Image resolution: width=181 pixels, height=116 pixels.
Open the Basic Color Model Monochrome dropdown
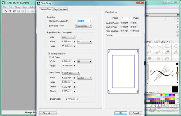coord(84,26)
